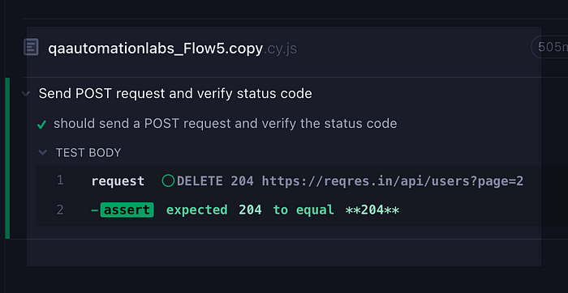This screenshot has height=293, width=568.
Task: Click the green passed checkmark icon
Action: pos(41,125)
